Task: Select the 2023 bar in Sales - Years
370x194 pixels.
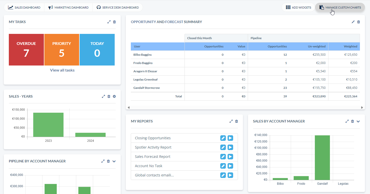Action: point(48,125)
